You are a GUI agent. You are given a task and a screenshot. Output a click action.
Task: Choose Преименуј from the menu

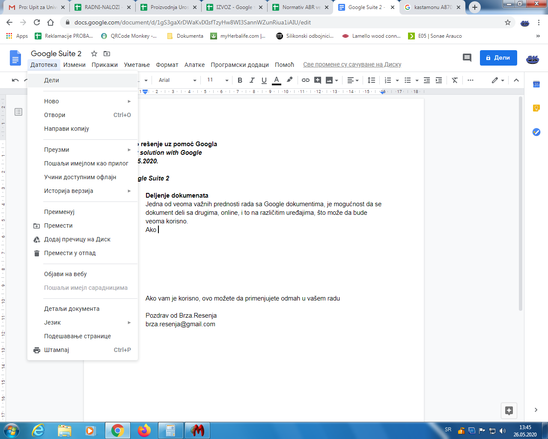(x=83, y=212)
